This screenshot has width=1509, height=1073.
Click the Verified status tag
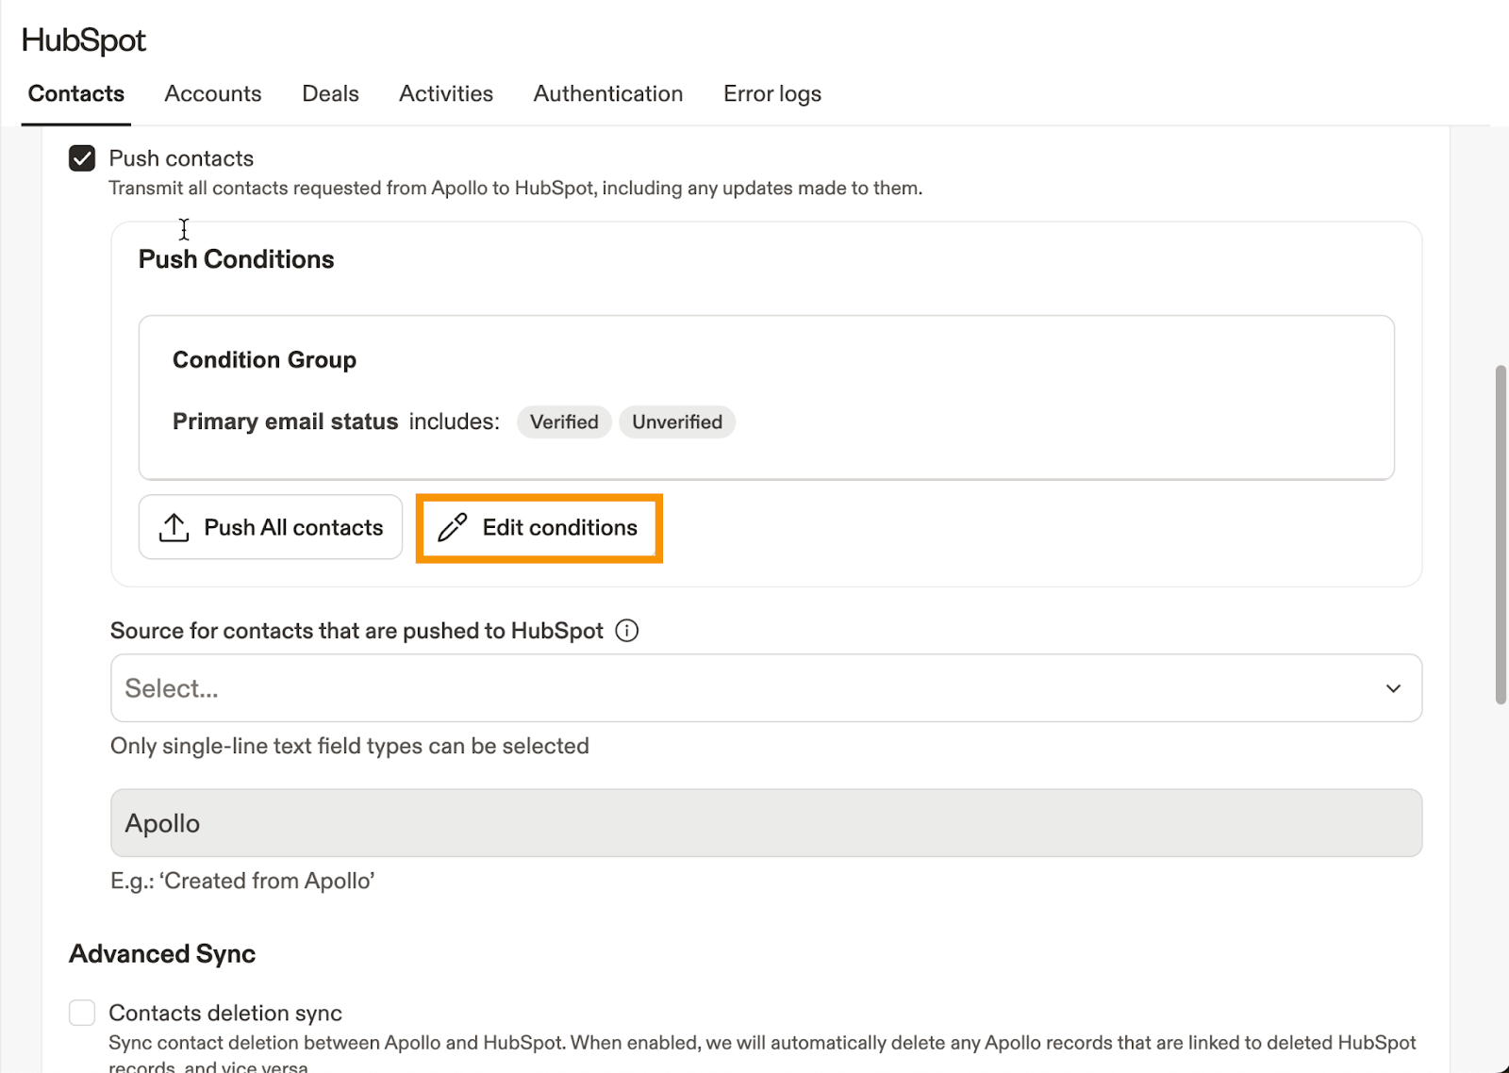[564, 421]
